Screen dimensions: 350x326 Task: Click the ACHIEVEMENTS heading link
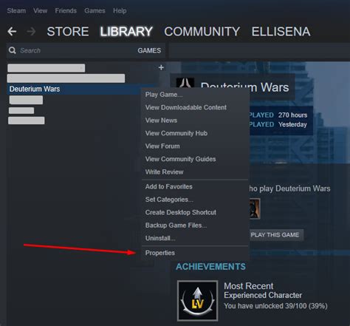pyautogui.click(x=210, y=267)
